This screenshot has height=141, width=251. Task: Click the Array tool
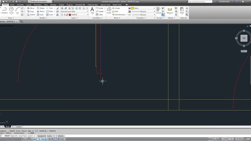coord(50,15)
